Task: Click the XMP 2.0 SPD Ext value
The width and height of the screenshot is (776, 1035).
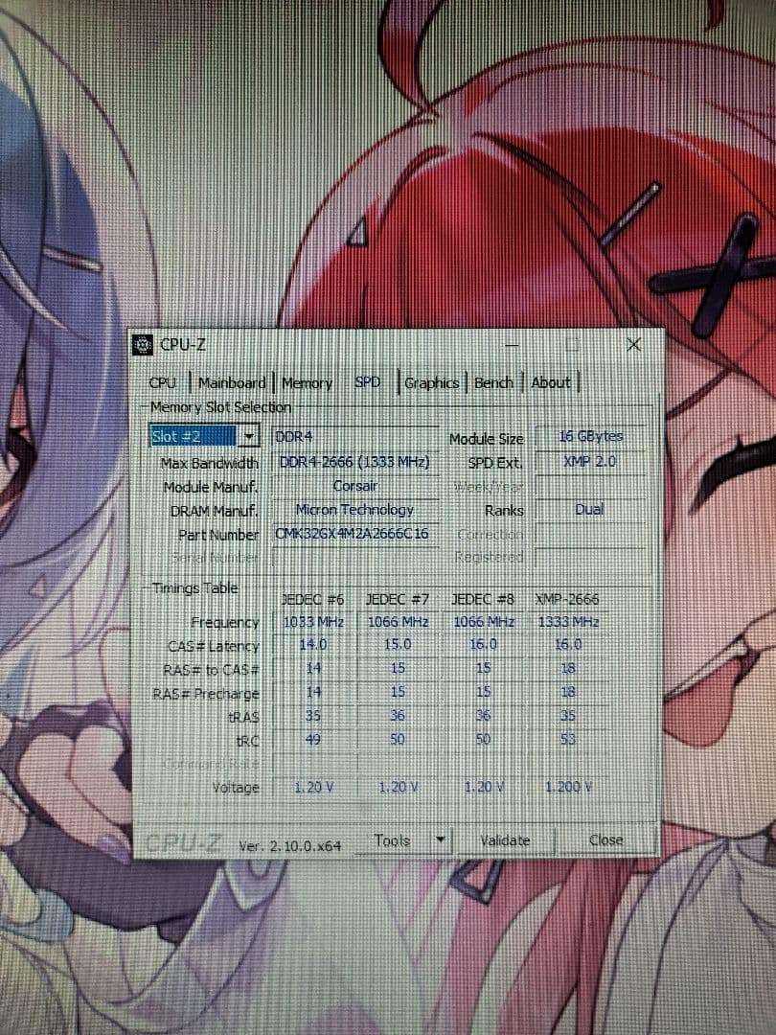Action: click(589, 461)
